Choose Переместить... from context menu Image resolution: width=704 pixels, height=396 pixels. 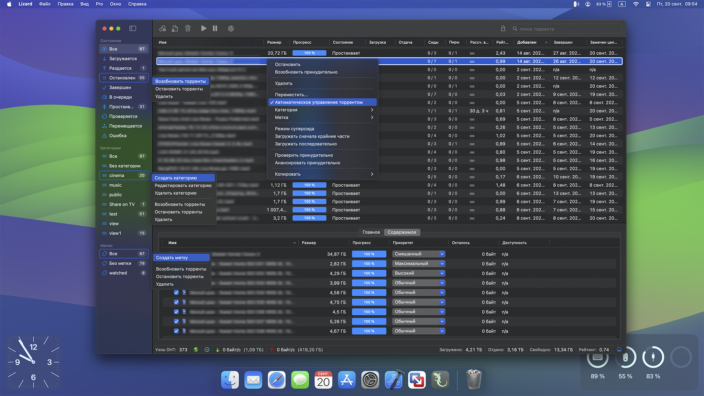point(322,95)
